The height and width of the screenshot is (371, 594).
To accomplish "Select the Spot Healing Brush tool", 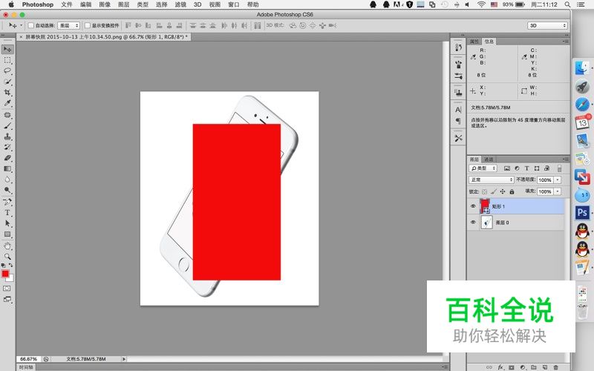I will pos(7,115).
